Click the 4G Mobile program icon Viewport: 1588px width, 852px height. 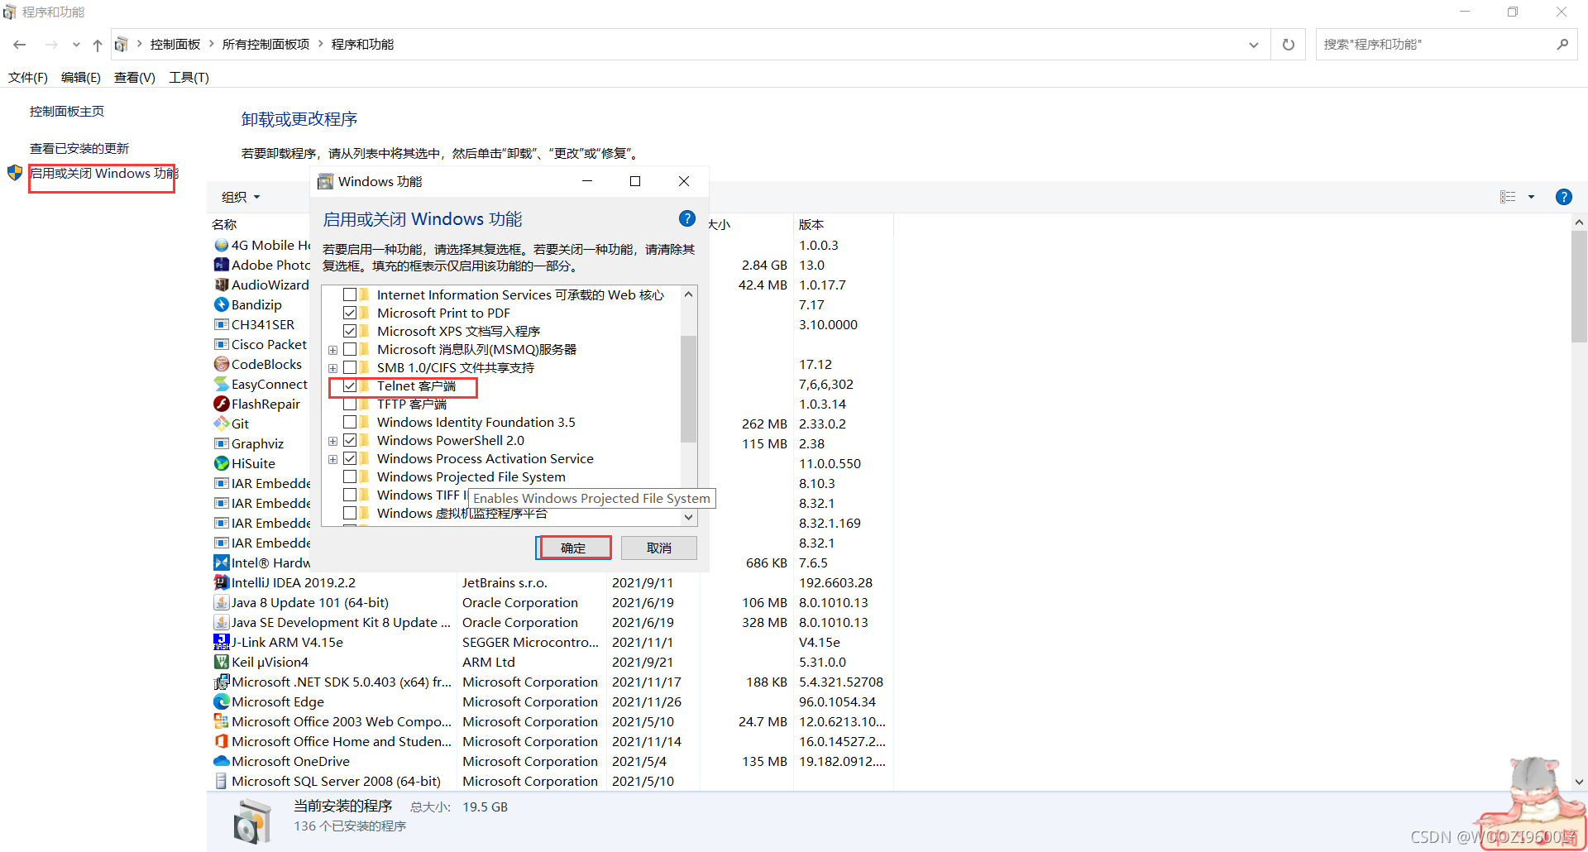(x=221, y=246)
